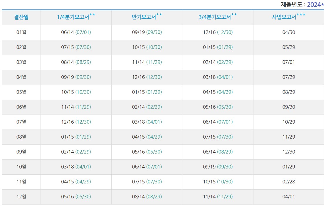Select the 3/4분기보고서 column header

pos(218,17)
